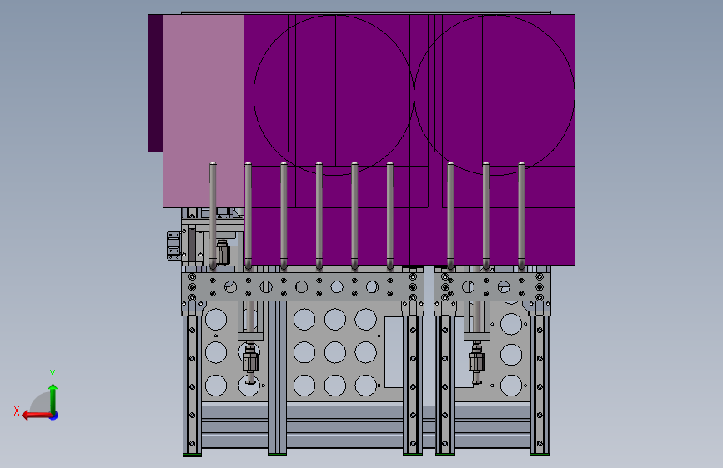Select the rightmost vertical guide rod
This screenshot has width=723, height=468.
click(521, 216)
